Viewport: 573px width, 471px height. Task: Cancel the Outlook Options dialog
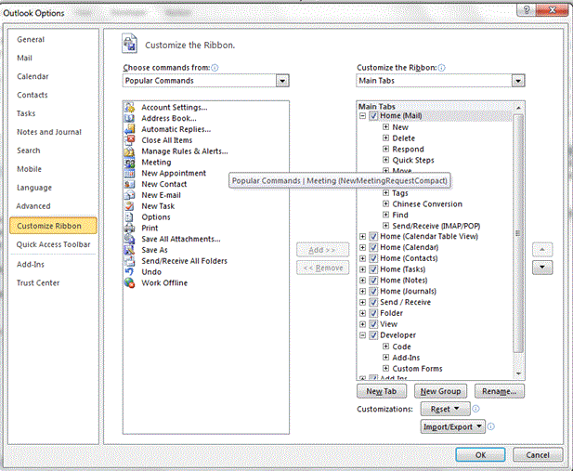(538, 455)
